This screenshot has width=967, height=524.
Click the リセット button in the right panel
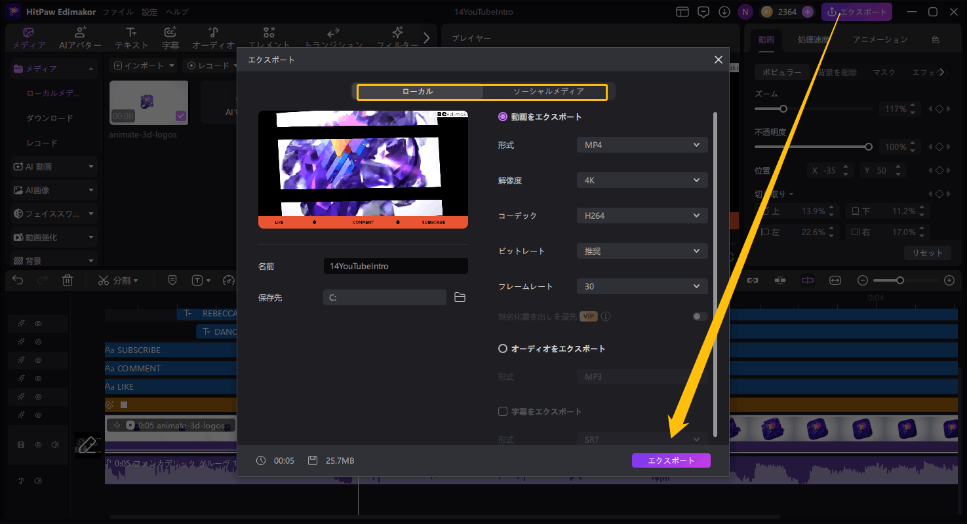click(x=927, y=252)
